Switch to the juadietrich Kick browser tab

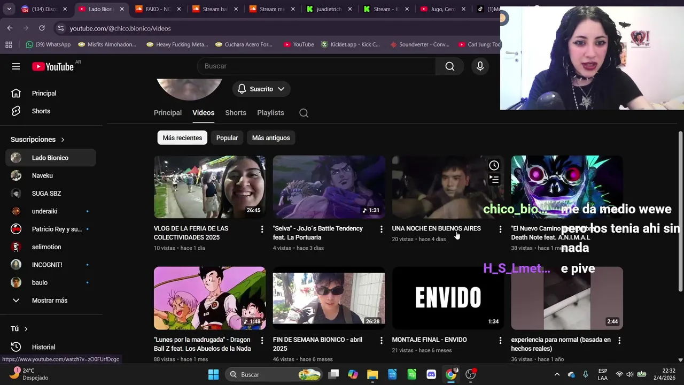(329, 9)
